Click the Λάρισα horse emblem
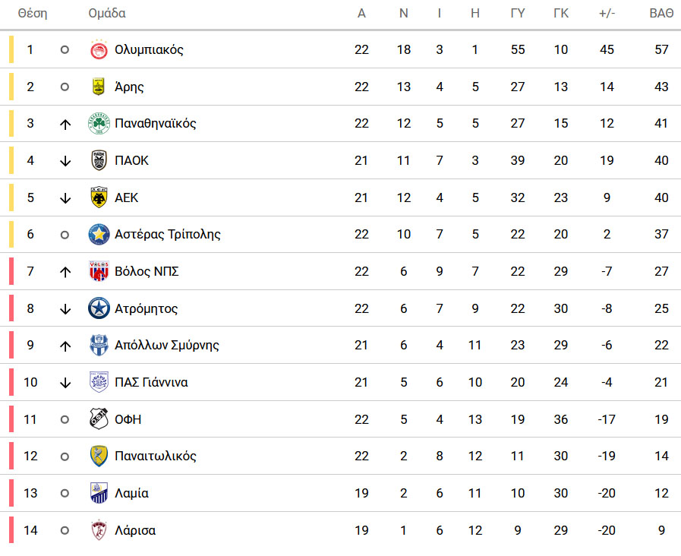The image size is (681, 556). tap(99, 530)
